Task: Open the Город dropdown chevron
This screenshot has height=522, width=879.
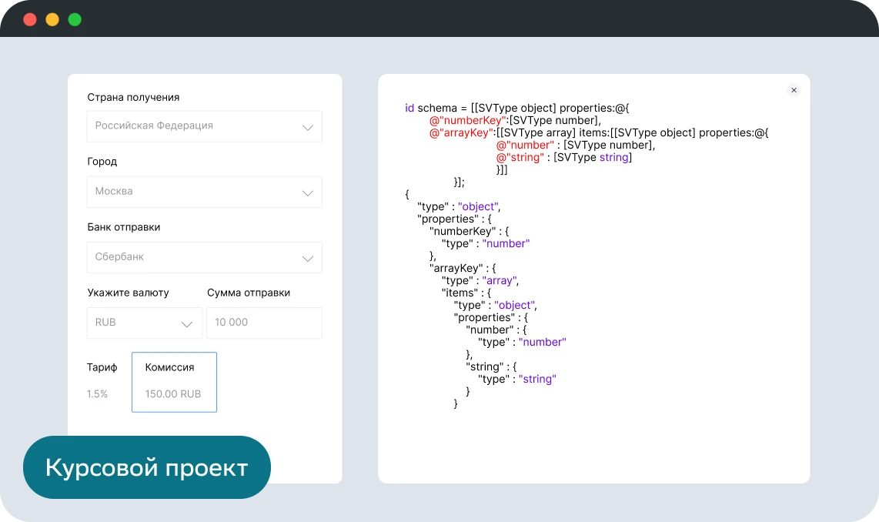Action: [x=307, y=192]
